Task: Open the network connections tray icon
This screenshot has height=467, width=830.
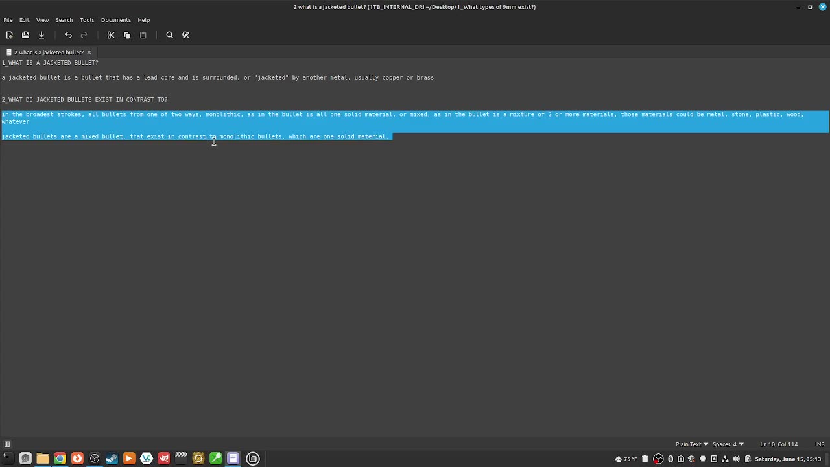Action: [x=725, y=459]
